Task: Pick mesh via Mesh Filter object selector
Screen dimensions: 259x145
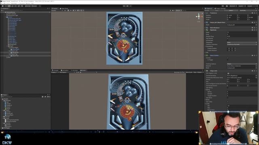Action: click(x=256, y=25)
